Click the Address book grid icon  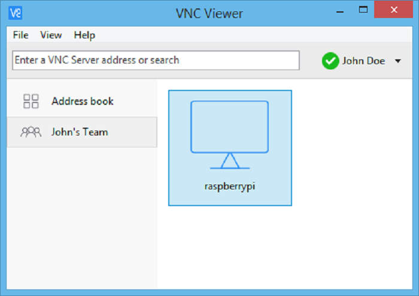tap(31, 101)
